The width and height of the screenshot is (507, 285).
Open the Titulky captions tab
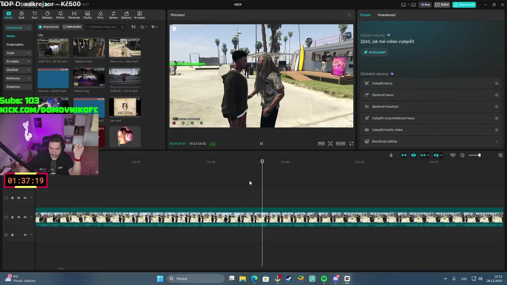tap(88, 15)
